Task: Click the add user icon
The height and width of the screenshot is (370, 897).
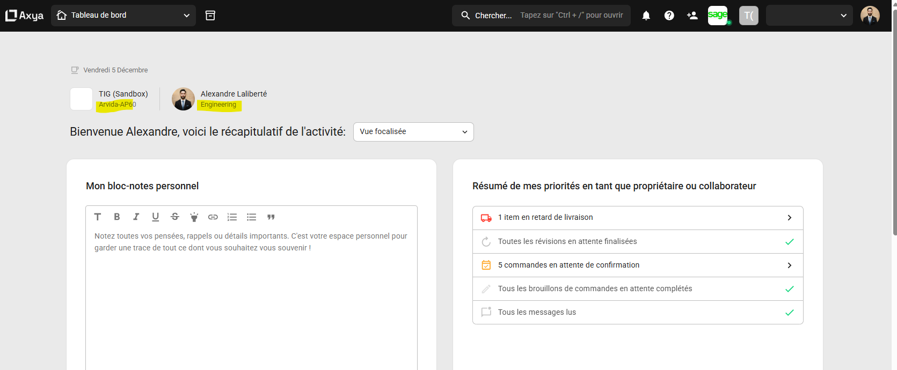Action: 692,16
